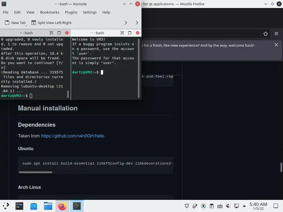Maximize the right bash split pane

tap(122, 33)
